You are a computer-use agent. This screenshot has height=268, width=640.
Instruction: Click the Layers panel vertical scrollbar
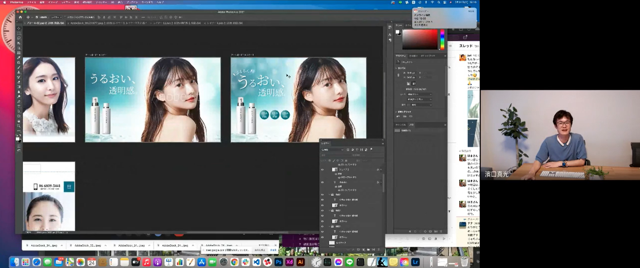coord(383,183)
